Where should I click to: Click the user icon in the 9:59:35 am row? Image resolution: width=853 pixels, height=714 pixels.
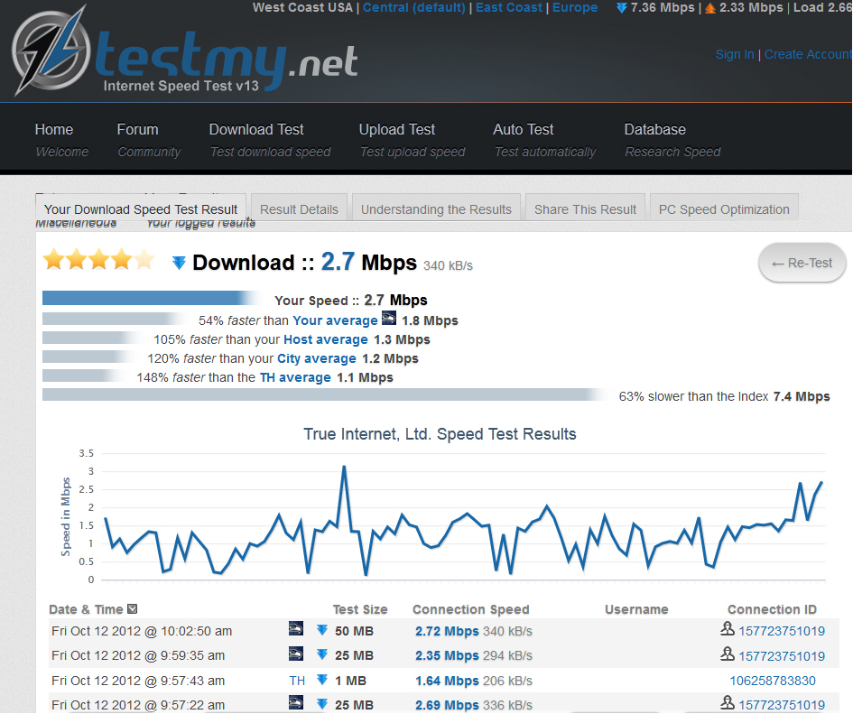point(728,654)
